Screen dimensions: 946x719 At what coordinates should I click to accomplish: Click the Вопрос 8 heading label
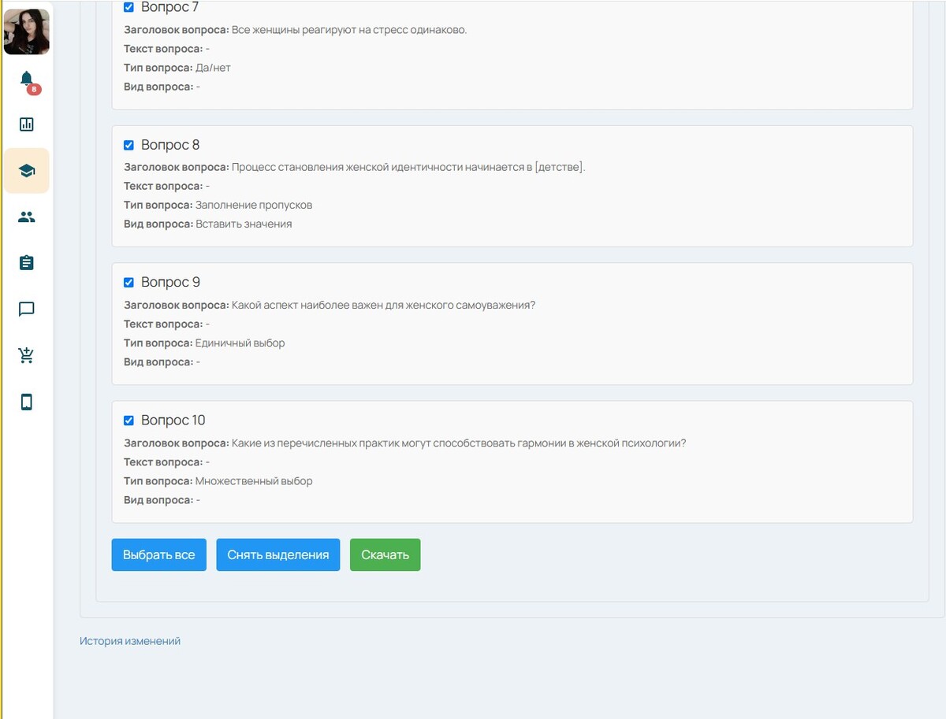pos(170,145)
